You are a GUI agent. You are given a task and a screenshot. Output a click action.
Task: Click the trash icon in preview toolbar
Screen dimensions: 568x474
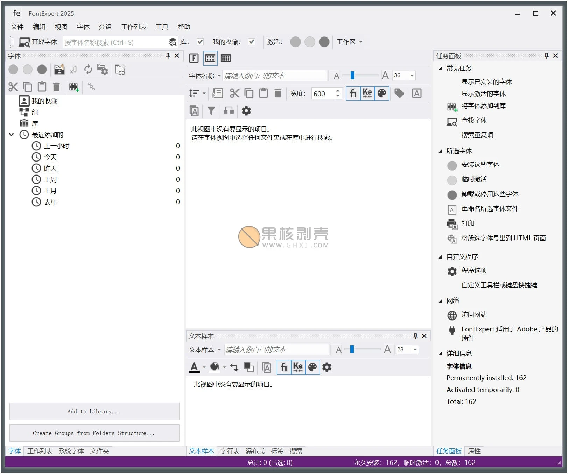pos(278,93)
